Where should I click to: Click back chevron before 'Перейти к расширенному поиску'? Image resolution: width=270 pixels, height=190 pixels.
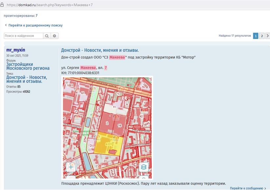click(x=6, y=25)
